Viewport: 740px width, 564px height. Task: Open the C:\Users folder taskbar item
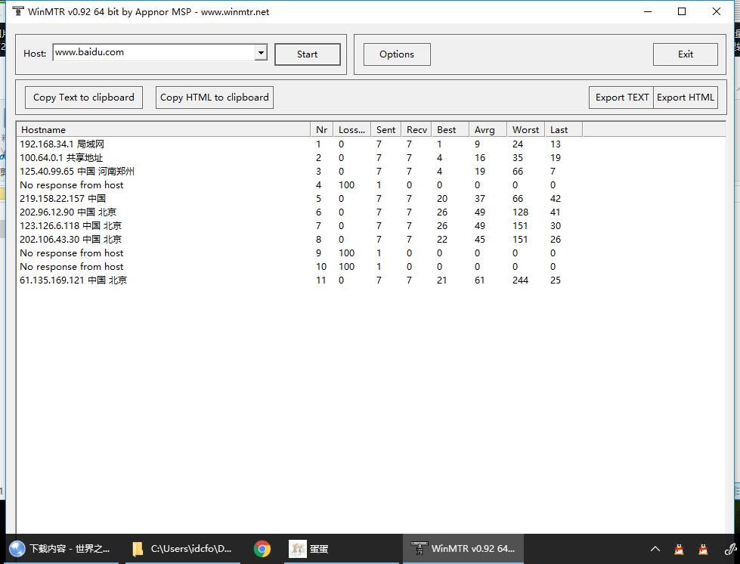(x=183, y=549)
